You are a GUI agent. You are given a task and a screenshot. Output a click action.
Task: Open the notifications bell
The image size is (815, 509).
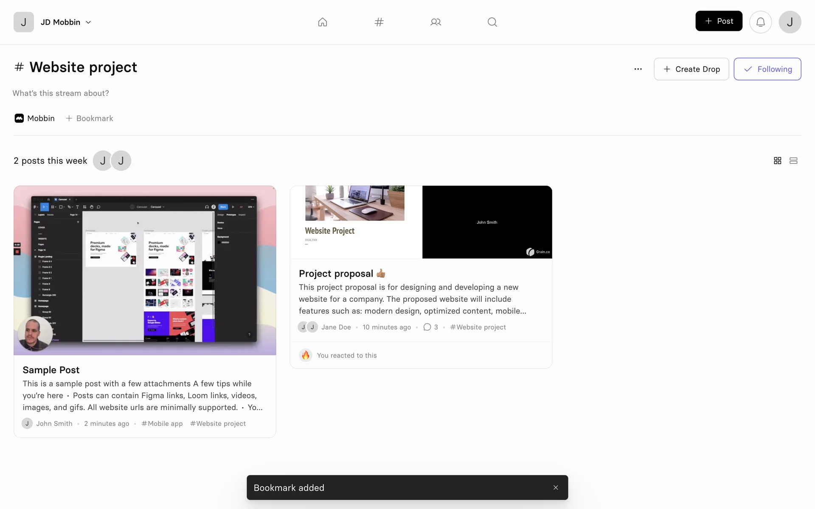click(760, 22)
